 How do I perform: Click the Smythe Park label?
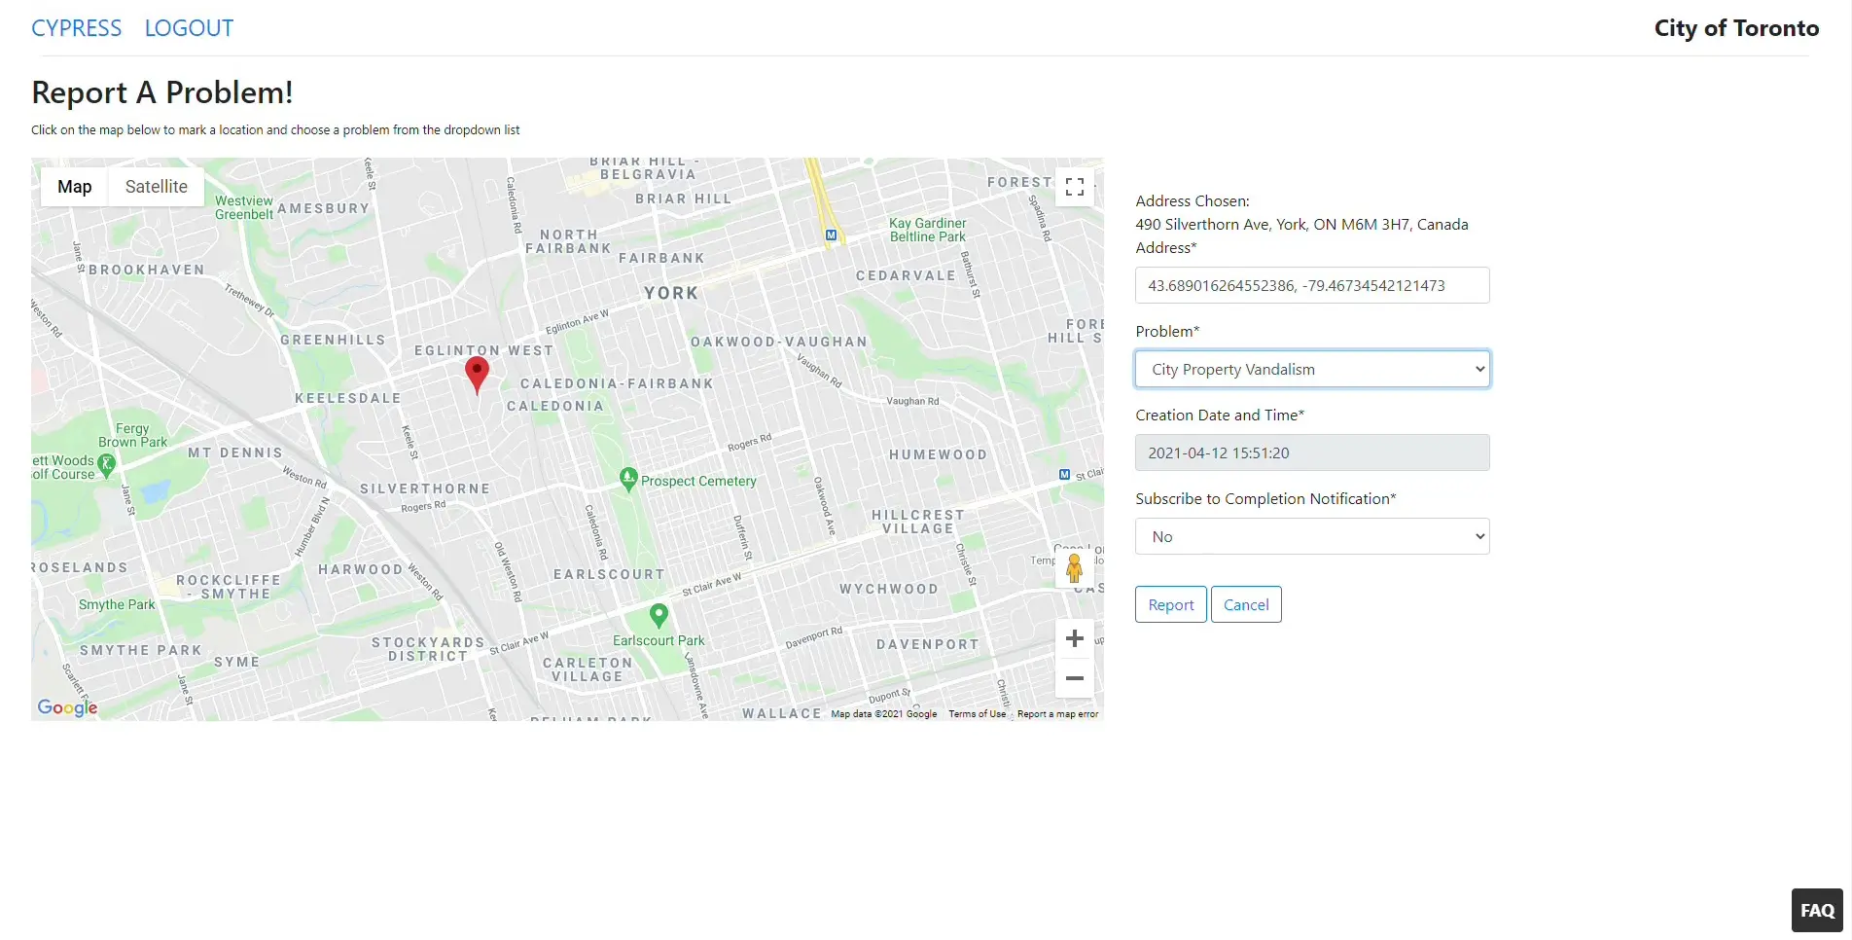117,604
